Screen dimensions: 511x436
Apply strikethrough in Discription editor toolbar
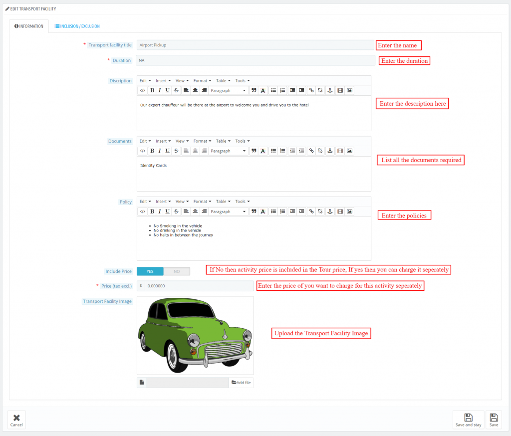click(x=176, y=90)
